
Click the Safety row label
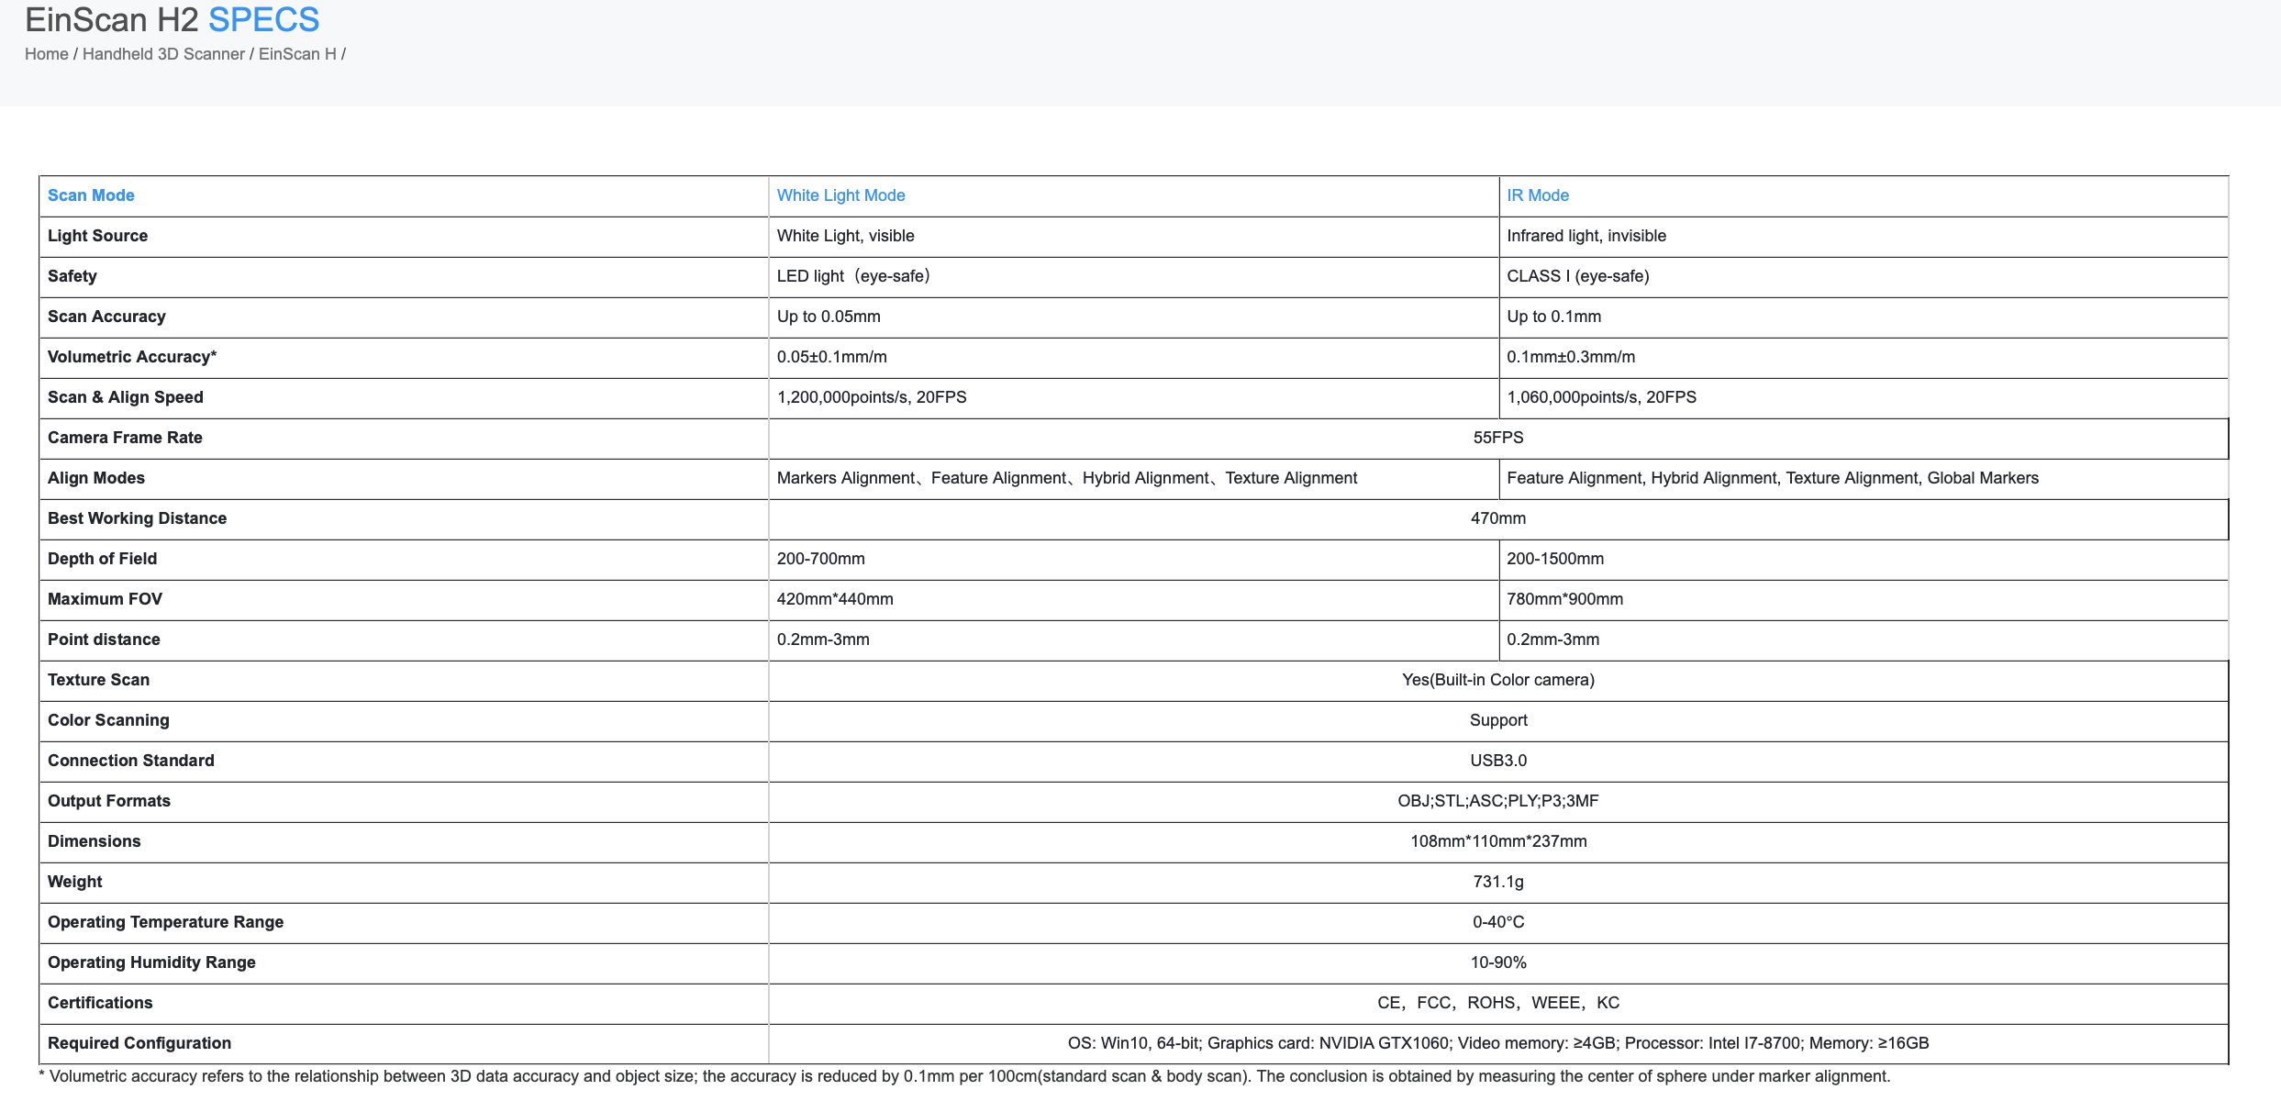(x=72, y=276)
